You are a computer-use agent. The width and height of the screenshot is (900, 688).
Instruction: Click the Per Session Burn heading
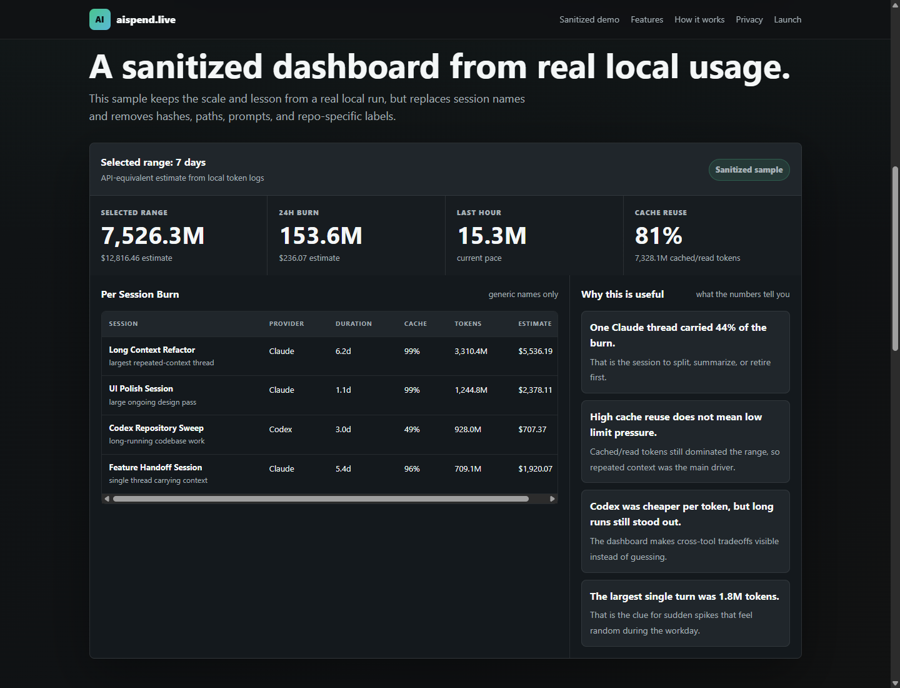click(x=140, y=295)
